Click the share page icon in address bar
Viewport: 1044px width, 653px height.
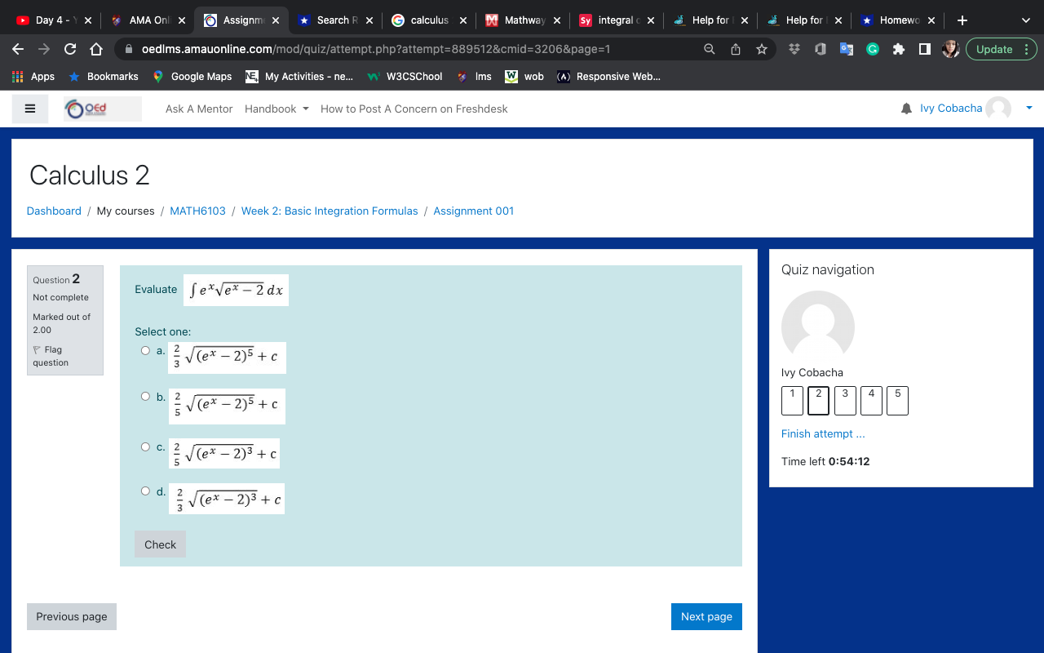736,49
